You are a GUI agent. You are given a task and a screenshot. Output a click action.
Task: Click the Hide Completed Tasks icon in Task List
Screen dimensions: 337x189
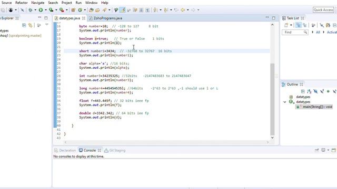tap(322, 25)
